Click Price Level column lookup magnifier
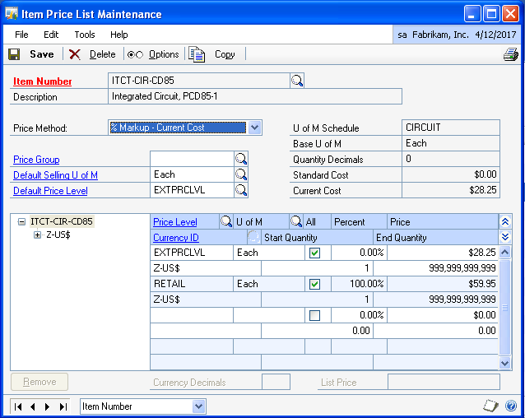 (x=226, y=221)
